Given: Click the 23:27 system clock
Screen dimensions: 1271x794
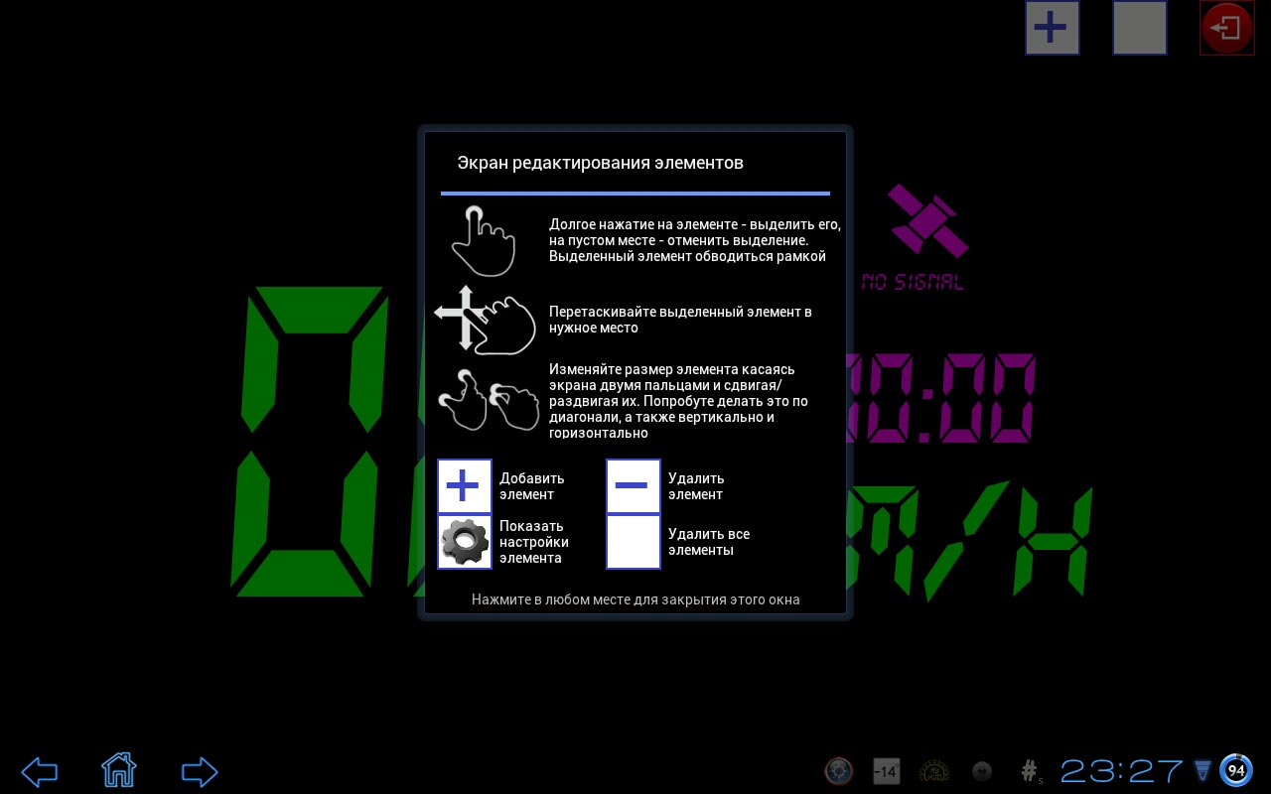Looking at the screenshot, I should pos(1121,771).
